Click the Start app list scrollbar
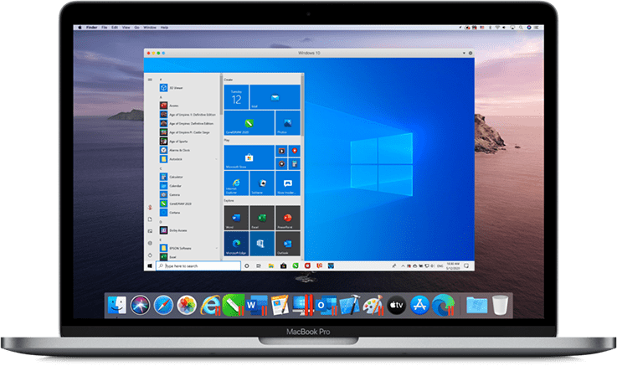Screen dimensions: 617x366 [x=221, y=95]
